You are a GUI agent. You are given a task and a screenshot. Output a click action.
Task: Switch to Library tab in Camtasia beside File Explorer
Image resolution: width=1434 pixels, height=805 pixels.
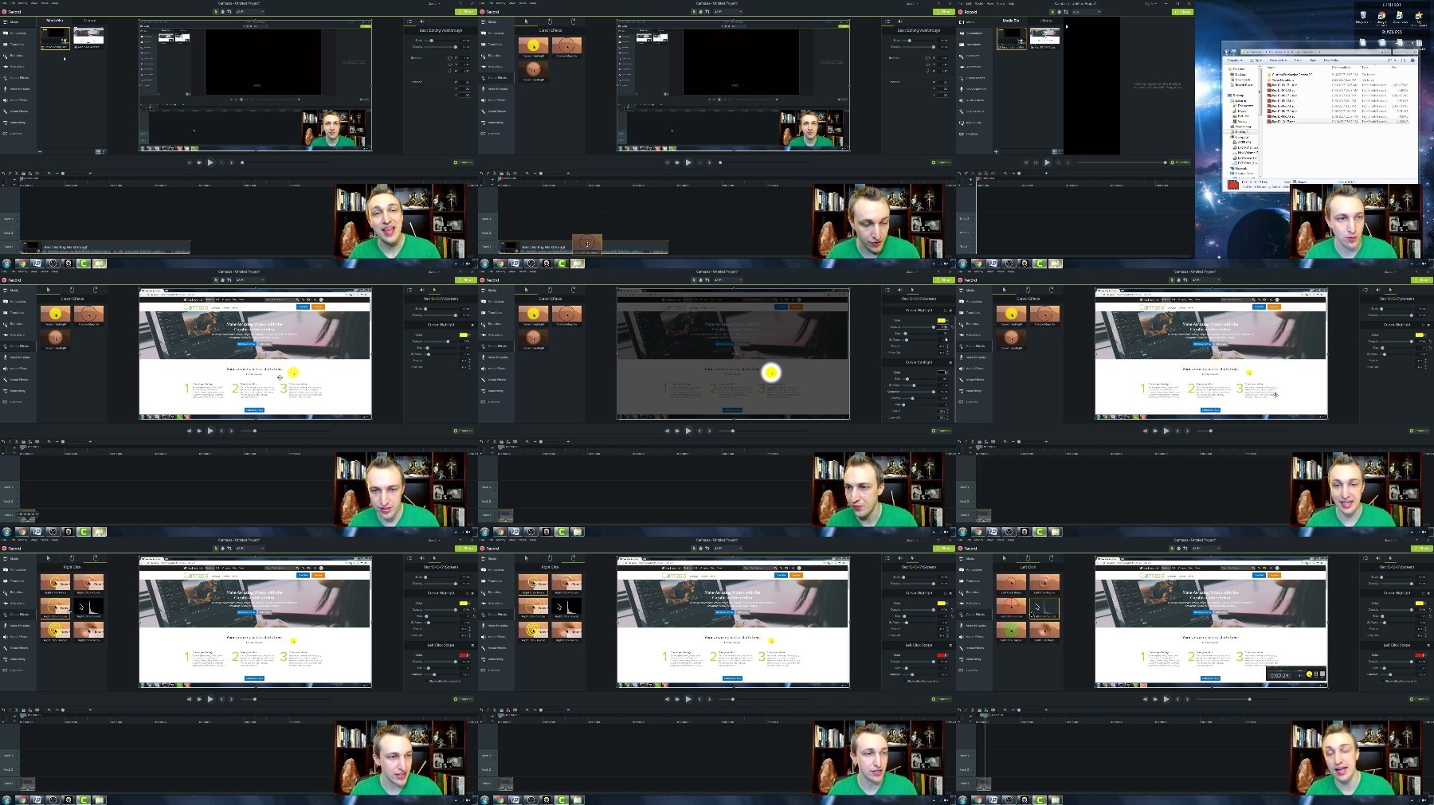point(1046,21)
